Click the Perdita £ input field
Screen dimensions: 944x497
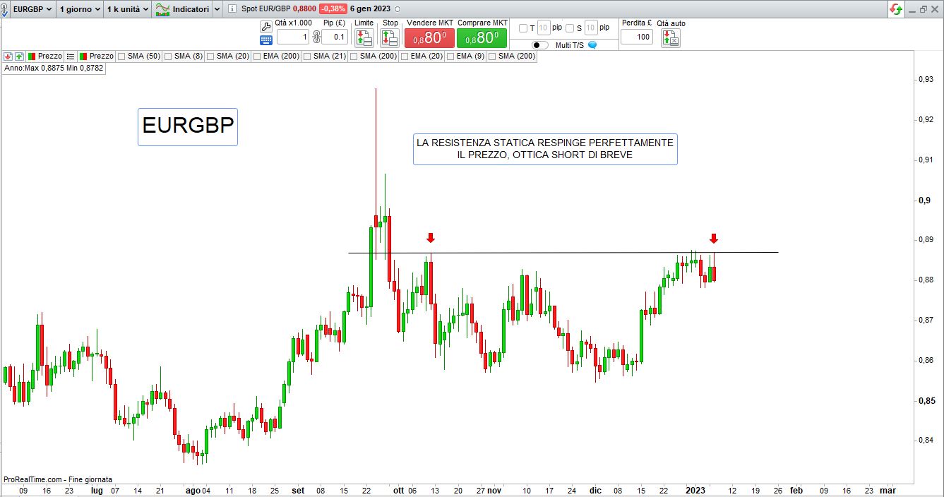636,37
